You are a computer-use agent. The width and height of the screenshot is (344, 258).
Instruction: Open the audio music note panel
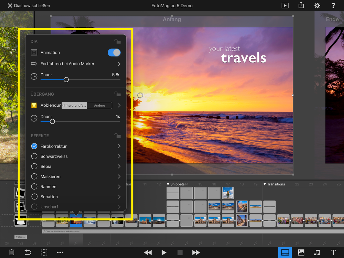[x=317, y=252]
